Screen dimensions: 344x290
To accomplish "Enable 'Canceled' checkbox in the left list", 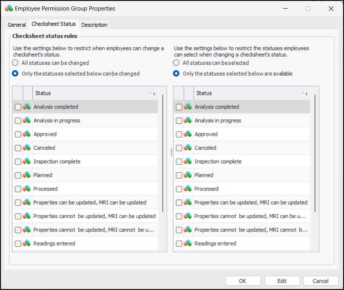I will 18,148.
